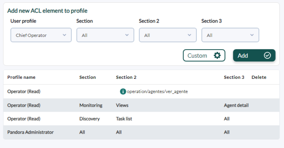Screen dimensions: 284x148
Task: Click the Custom button text
Action: click(197, 56)
